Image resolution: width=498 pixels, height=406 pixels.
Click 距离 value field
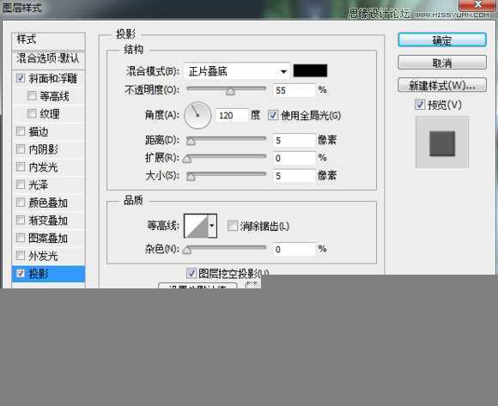click(x=295, y=140)
